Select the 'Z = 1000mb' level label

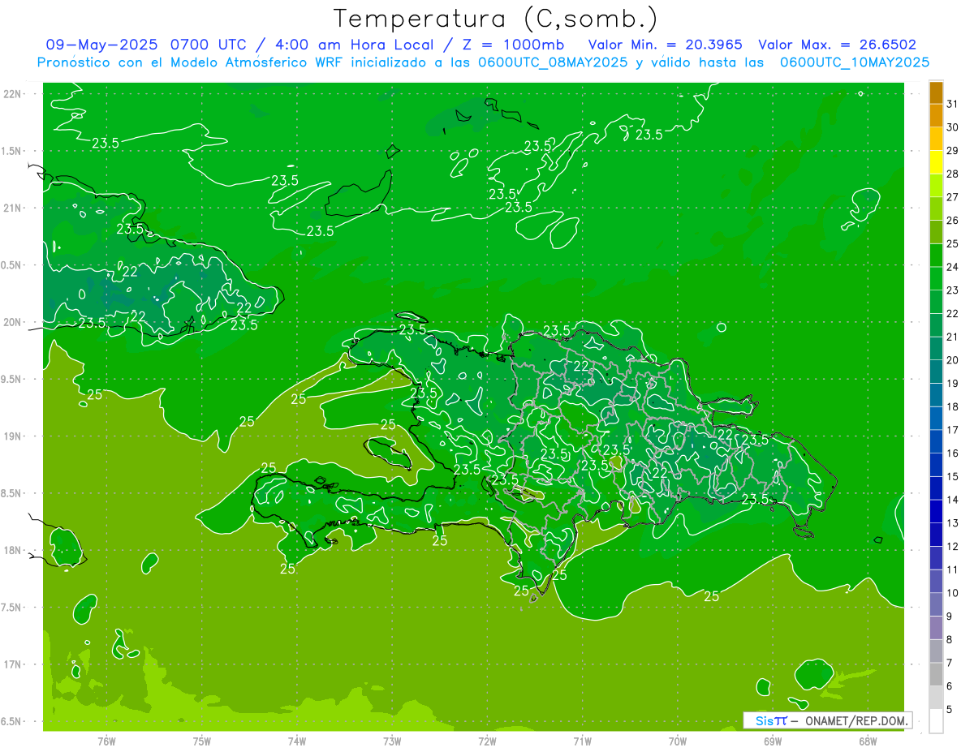[515, 45]
